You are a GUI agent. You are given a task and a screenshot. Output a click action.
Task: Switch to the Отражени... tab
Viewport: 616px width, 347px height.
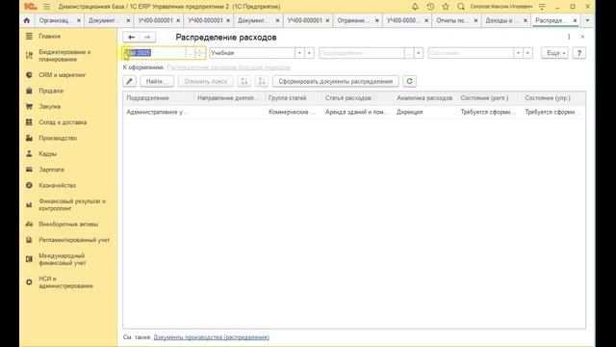[352, 20]
